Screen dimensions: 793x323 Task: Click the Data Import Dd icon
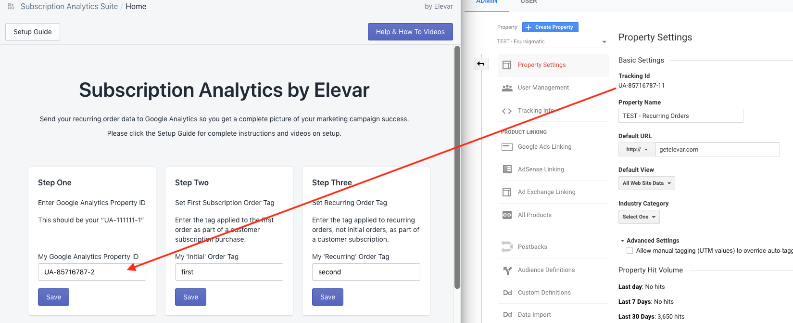coord(507,315)
